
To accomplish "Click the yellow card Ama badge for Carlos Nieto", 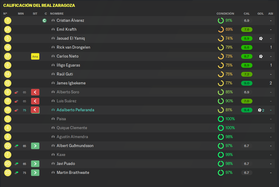I will (35, 56).
